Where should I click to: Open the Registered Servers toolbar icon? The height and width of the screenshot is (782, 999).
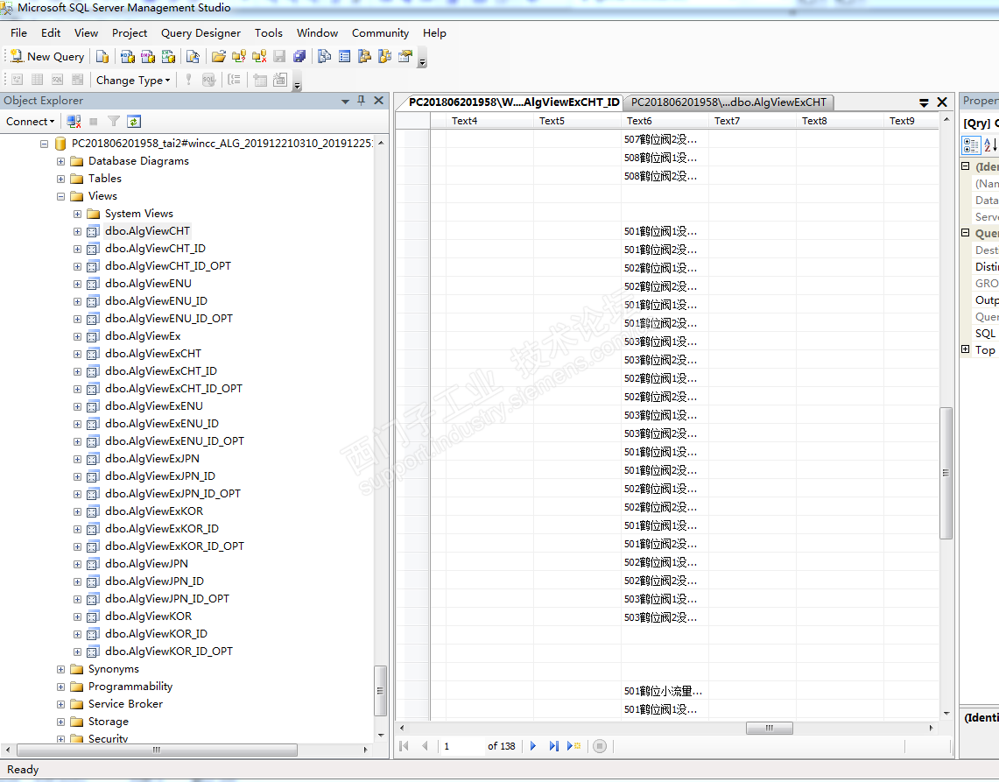pyautogui.click(x=324, y=57)
